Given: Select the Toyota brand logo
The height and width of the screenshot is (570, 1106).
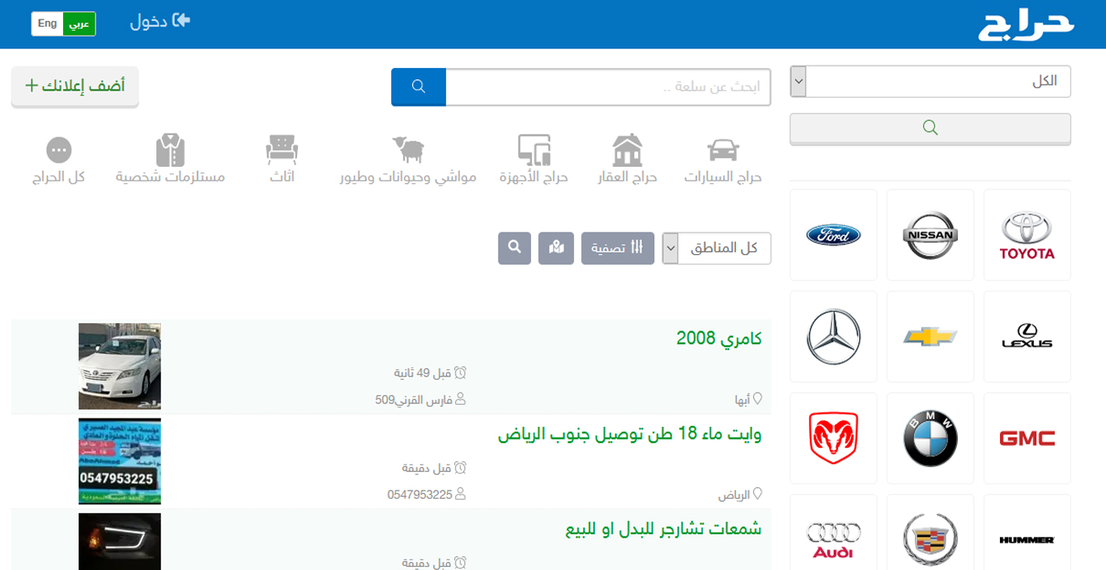Looking at the screenshot, I should (1027, 235).
